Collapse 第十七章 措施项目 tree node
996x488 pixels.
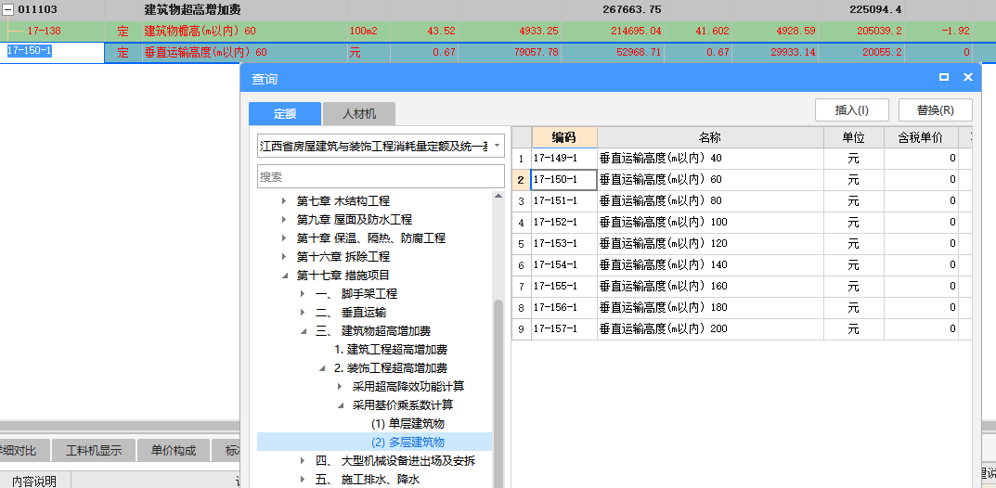click(284, 276)
